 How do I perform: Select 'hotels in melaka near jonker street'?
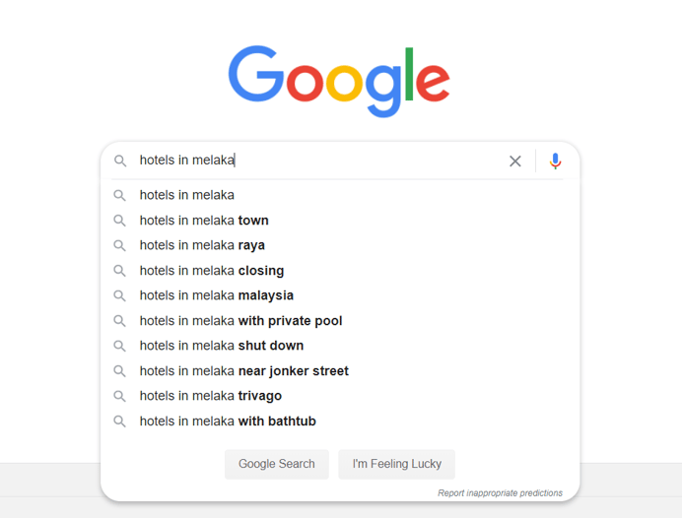tap(243, 371)
